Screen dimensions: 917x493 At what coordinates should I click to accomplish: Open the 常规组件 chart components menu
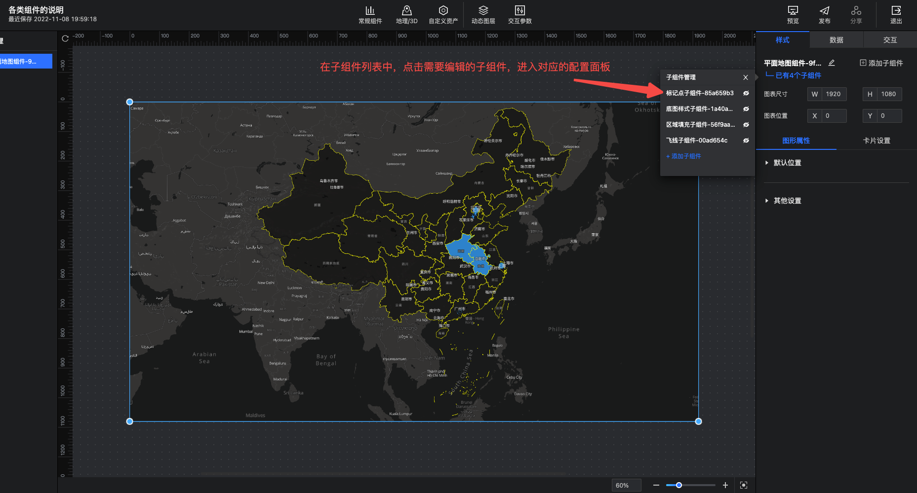click(x=370, y=14)
